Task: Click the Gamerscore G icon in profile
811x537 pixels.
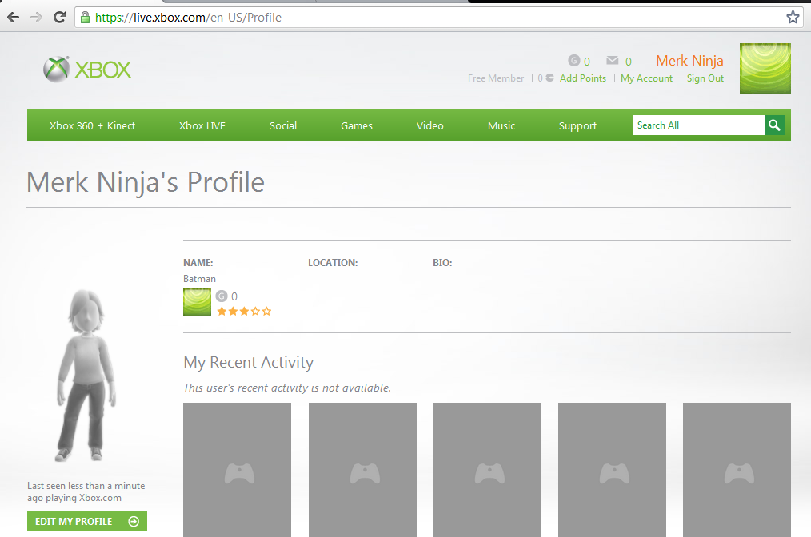Action: (x=222, y=296)
